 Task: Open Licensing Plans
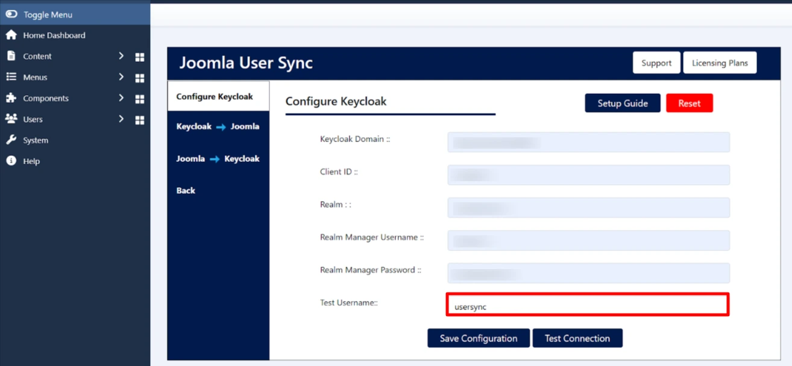(720, 63)
